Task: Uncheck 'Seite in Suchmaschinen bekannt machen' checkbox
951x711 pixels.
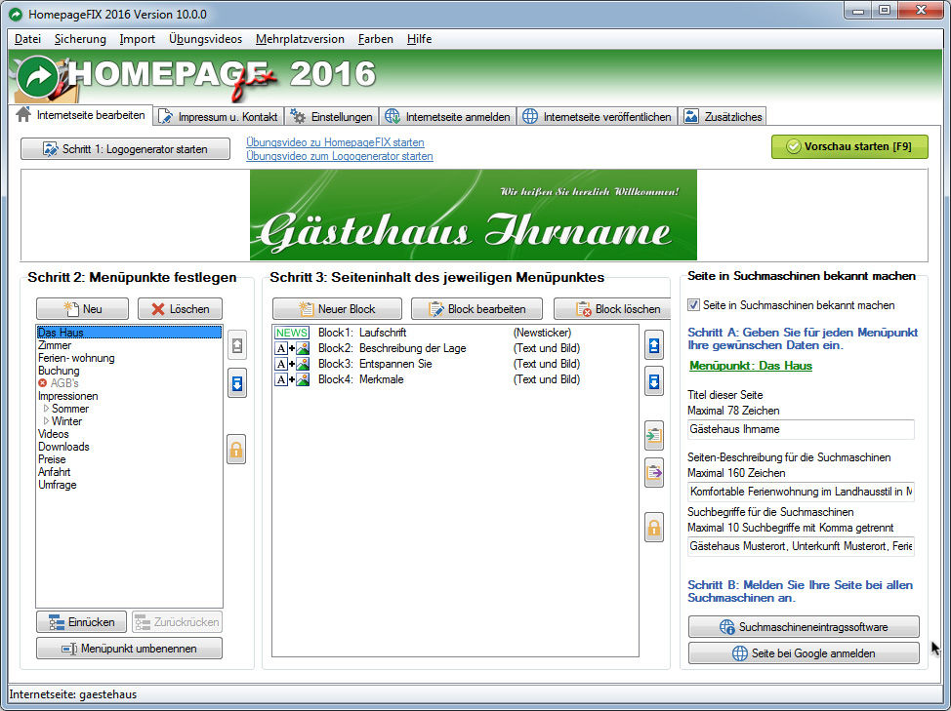Action: 694,305
